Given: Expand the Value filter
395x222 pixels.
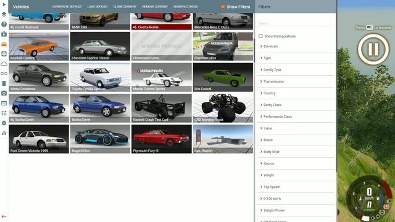Looking at the screenshot, I should [x=296, y=128].
